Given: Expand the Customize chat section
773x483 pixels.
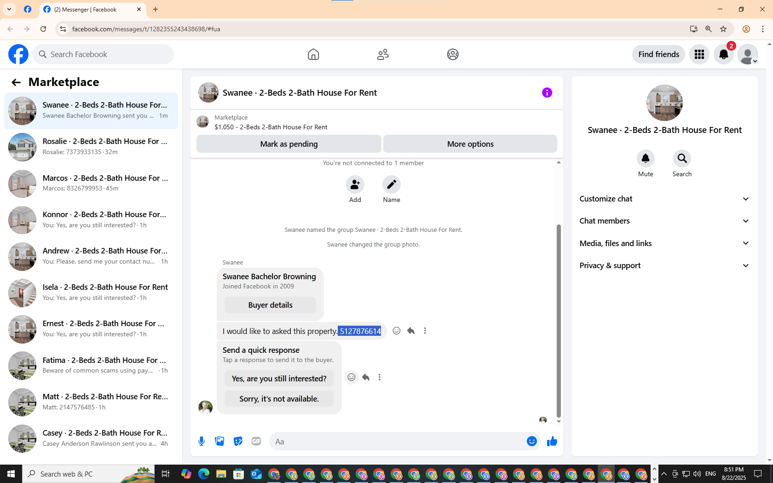Looking at the screenshot, I should pos(664,199).
